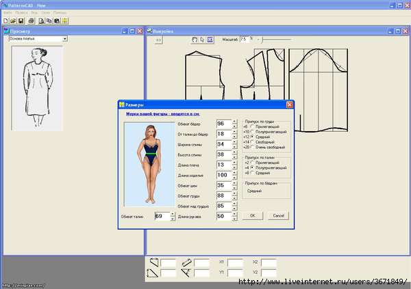The height and width of the screenshot is (289, 411).
Task: Select the hand pan tool
Action: coord(195,40)
